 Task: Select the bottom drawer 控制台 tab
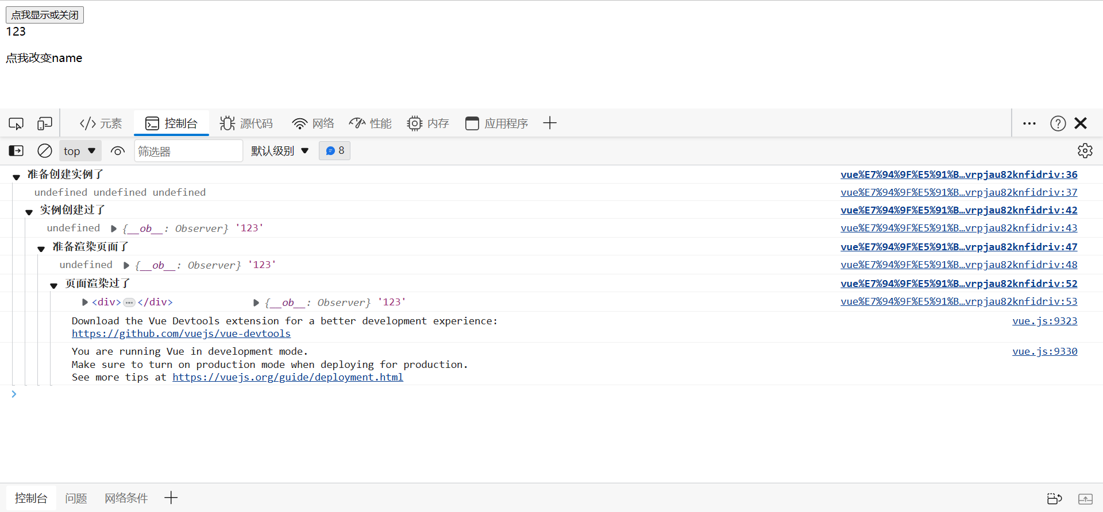[31, 498]
